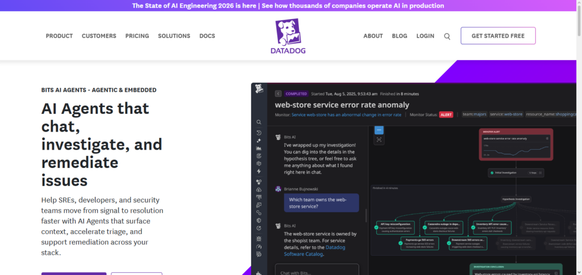Click the Datadog logo in the header

click(x=288, y=36)
